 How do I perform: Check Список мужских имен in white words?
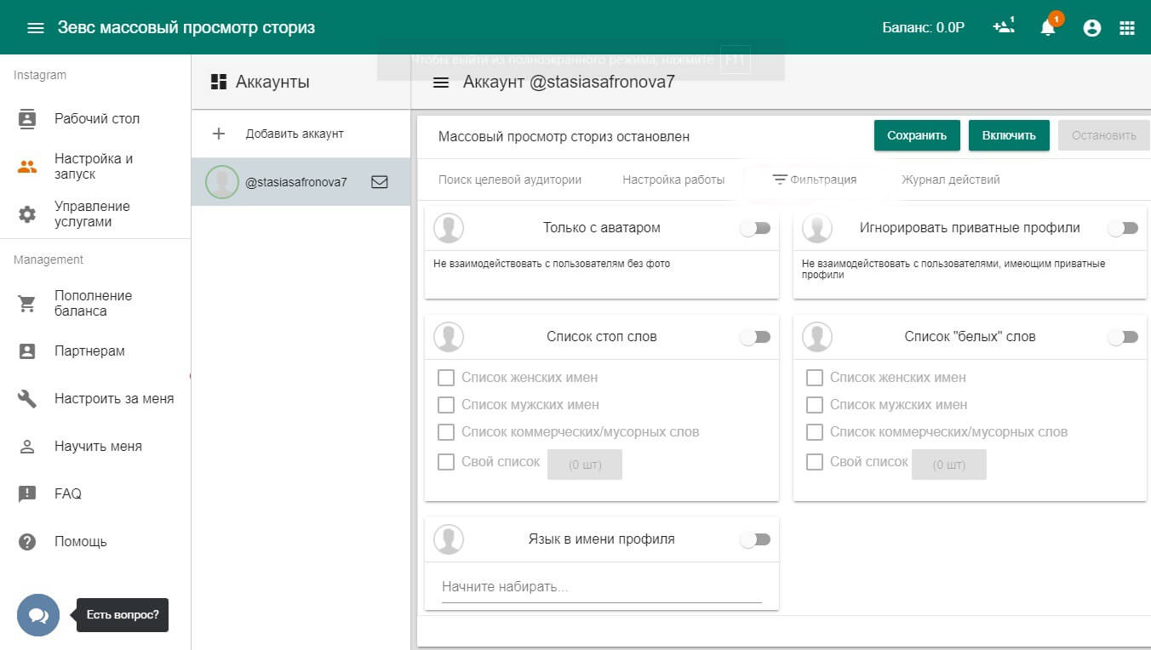click(815, 405)
